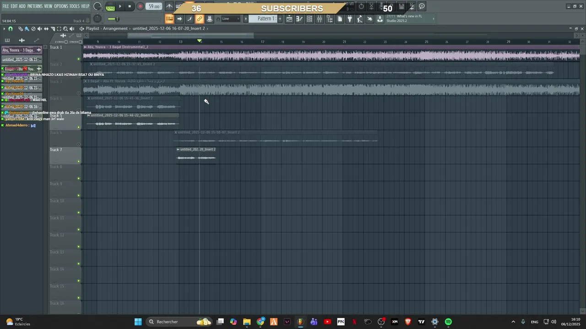Toggle the note/automation blend icon
Screen dimensions: 586x329
click(x=190, y=19)
